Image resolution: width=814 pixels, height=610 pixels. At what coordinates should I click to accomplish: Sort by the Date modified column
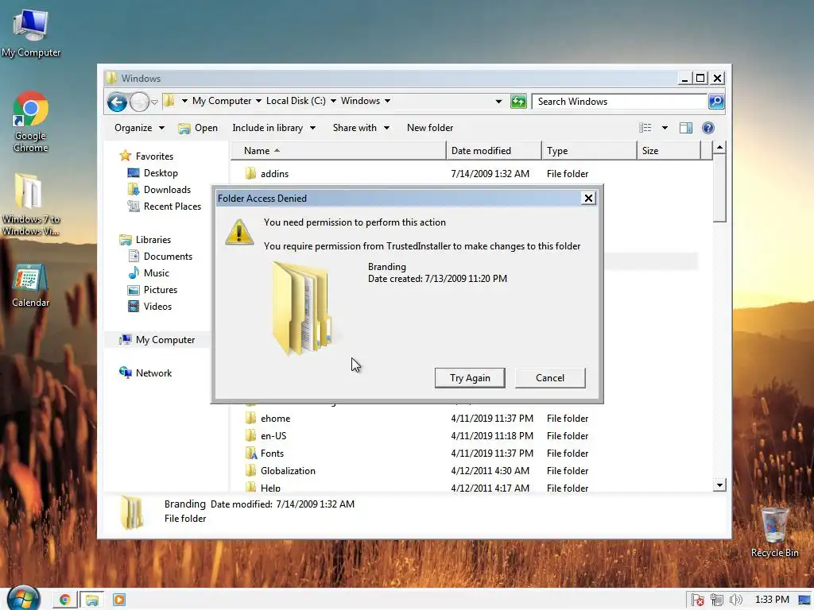click(x=493, y=150)
